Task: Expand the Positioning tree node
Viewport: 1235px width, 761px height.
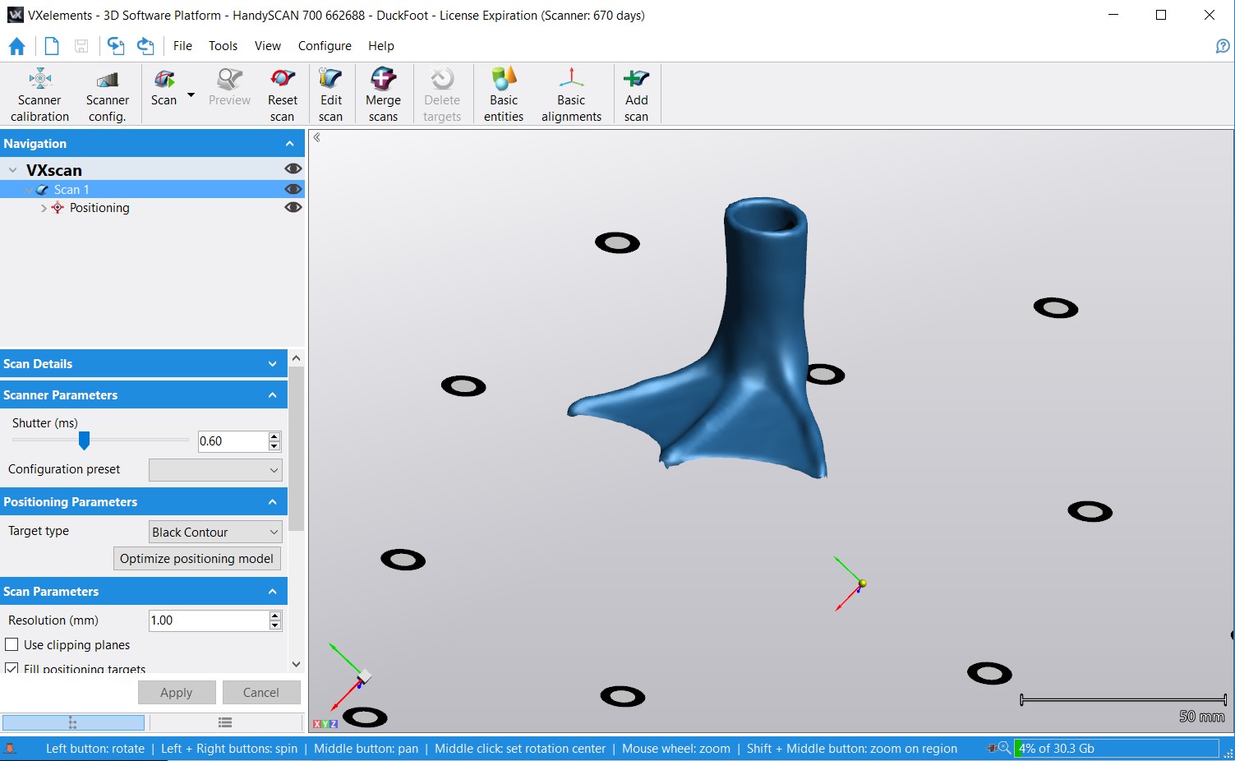Action: click(44, 209)
